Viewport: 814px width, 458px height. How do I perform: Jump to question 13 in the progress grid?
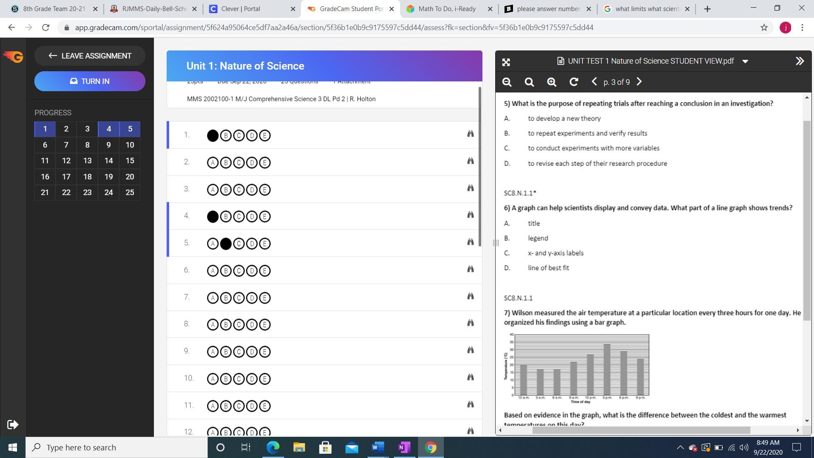pos(87,161)
